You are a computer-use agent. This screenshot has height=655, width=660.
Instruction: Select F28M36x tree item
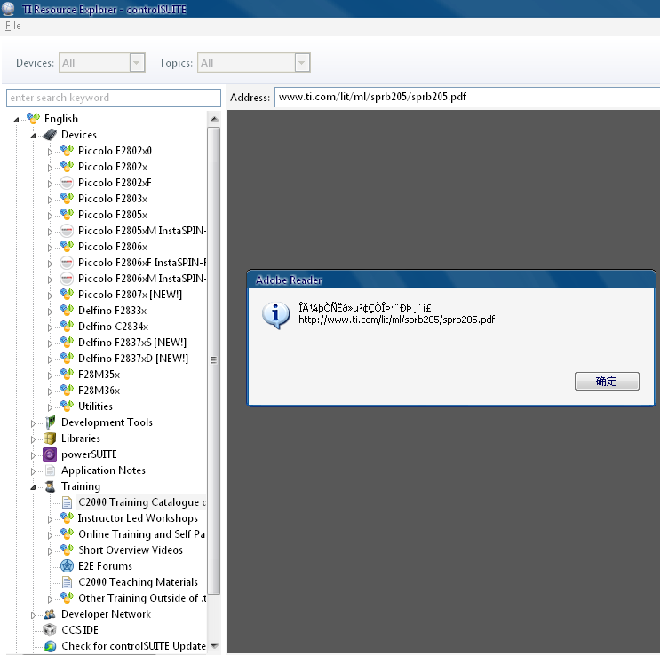coord(99,391)
